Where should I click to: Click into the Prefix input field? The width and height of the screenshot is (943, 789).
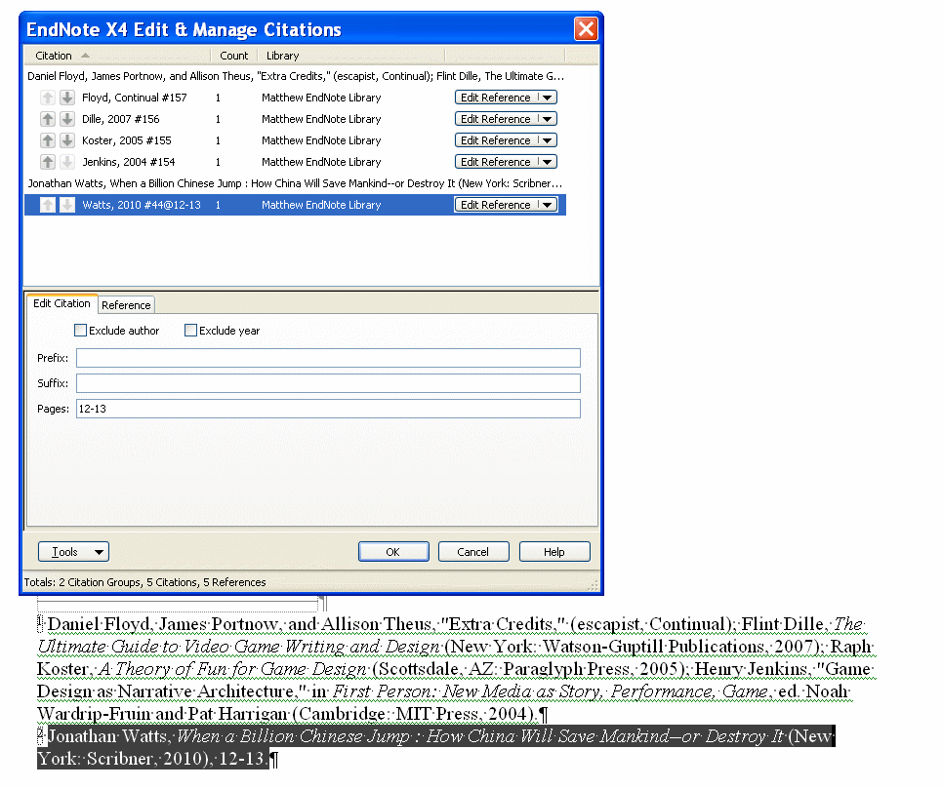[328, 358]
